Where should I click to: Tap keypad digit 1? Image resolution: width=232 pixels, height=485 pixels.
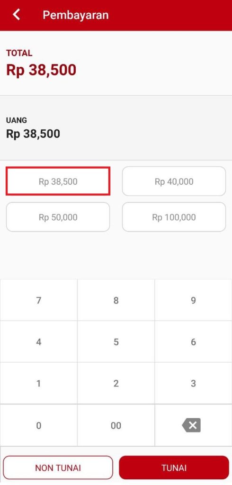pos(39,383)
